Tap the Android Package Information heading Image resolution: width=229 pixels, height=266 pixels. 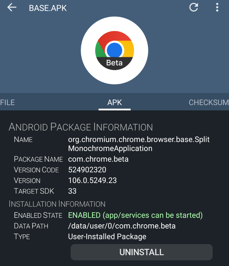click(81, 127)
